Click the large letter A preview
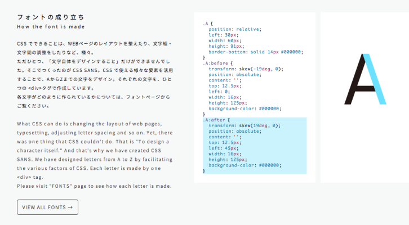This screenshot has width=409, height=225. [364, 79]
